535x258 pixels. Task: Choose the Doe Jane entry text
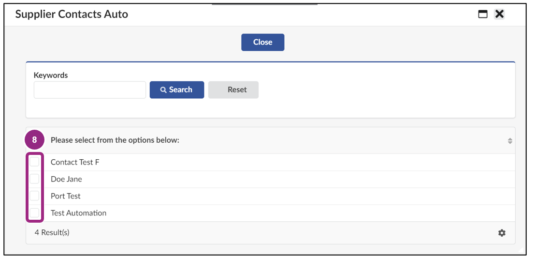click(67, 179)
